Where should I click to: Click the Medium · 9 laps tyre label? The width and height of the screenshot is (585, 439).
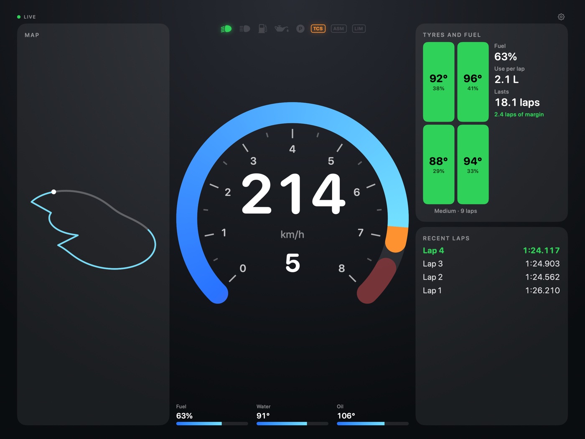455,211
